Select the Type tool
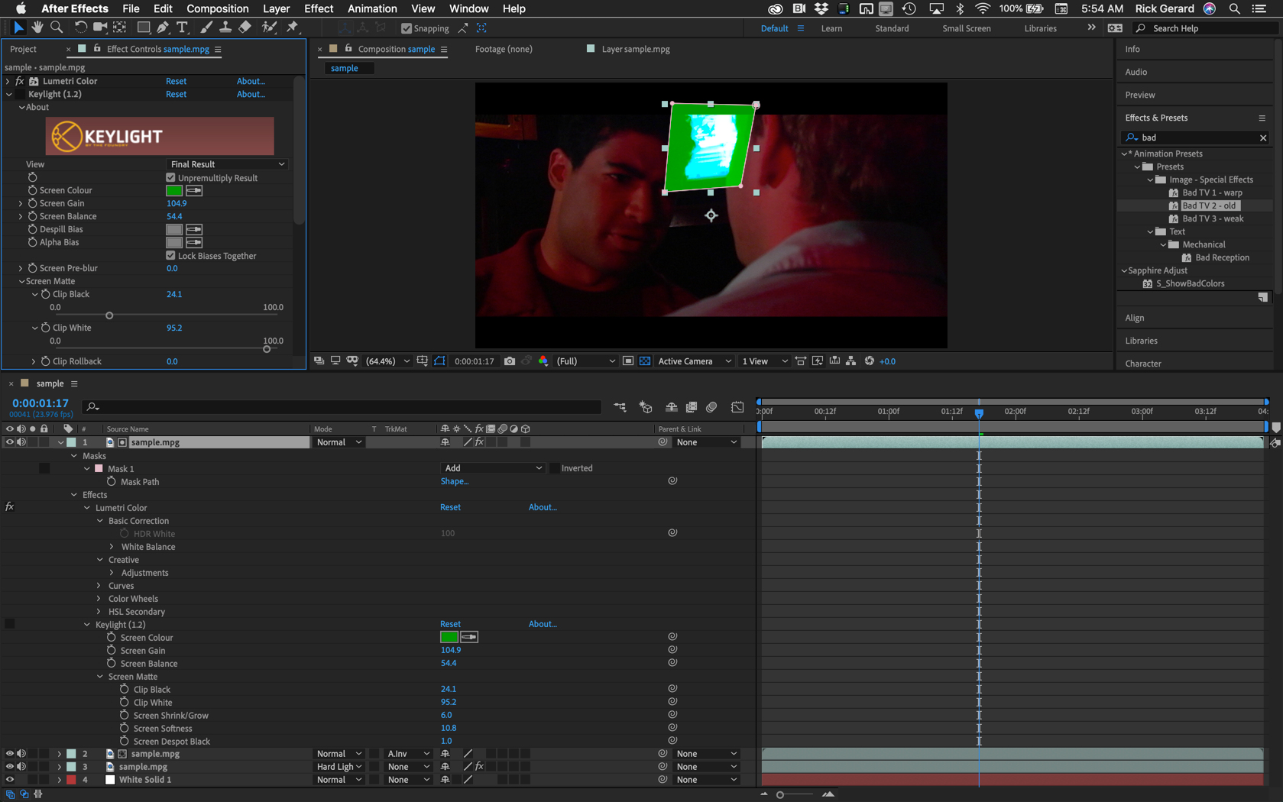 182,27
